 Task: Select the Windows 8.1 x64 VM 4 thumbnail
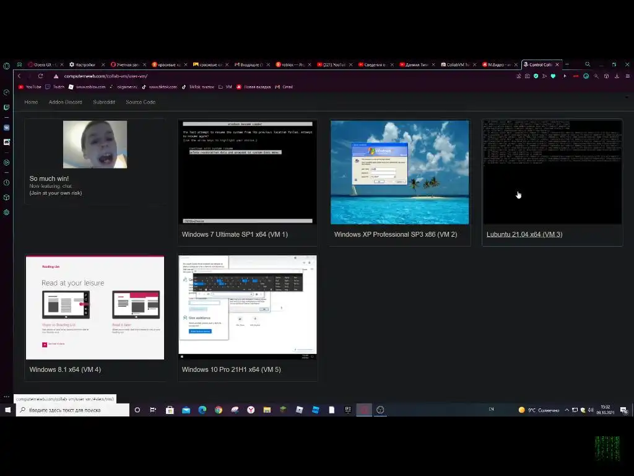click(x=95, y=307)
